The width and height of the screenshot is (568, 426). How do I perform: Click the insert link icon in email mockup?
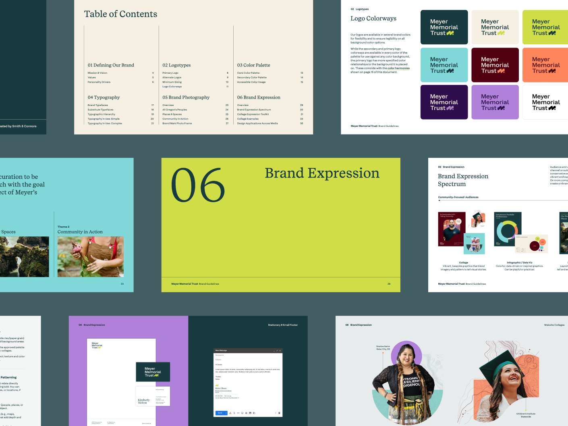tap(238, 413)
